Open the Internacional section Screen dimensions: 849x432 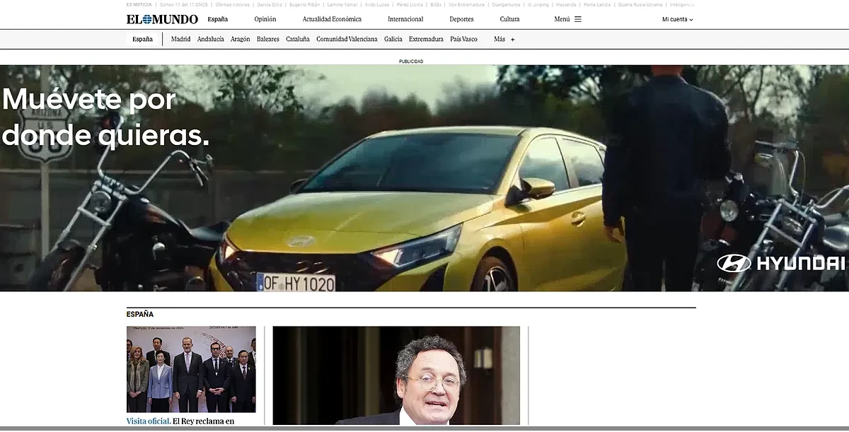[x=405, y=19]
